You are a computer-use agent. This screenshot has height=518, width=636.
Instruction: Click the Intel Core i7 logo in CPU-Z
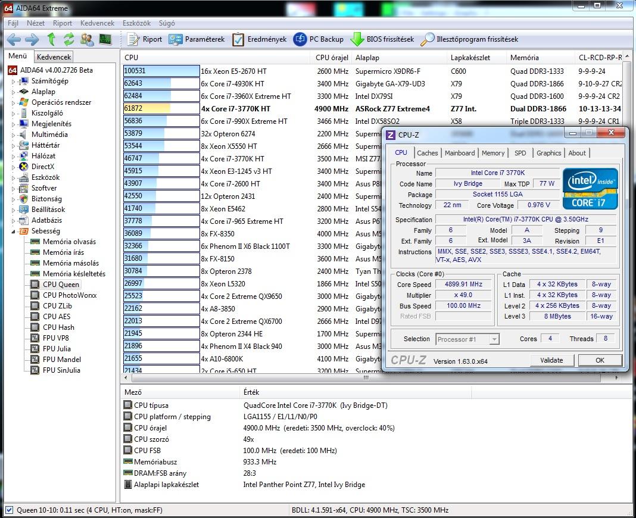coord(590,189)
